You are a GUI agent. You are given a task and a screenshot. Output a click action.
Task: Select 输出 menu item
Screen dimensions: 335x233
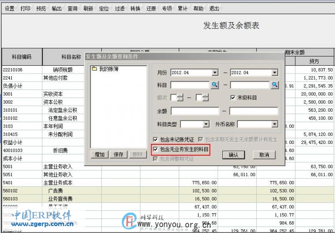coord(57,8)
